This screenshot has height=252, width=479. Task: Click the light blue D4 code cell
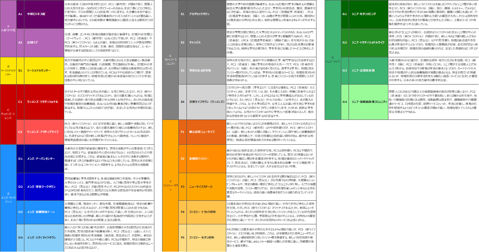tap(20, 237)
